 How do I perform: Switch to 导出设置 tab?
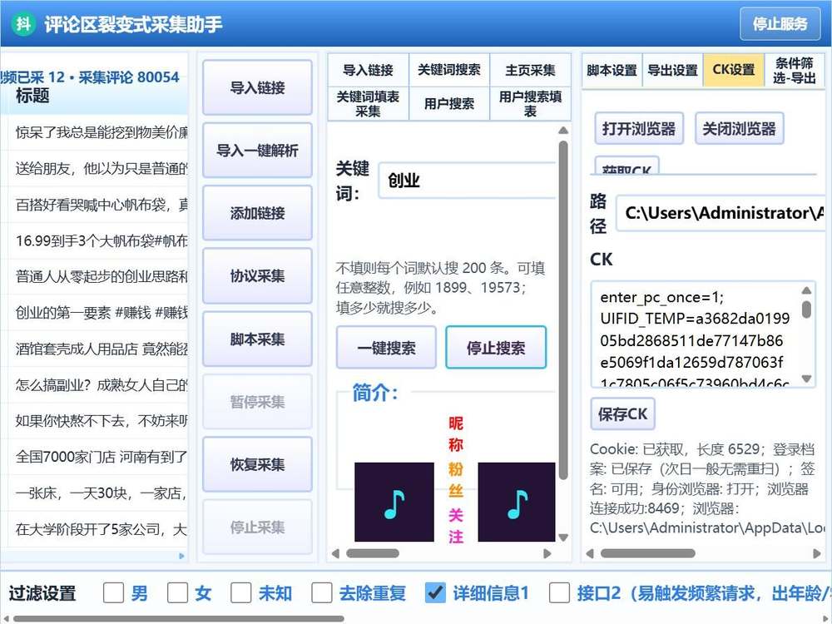pyautogui.click(x=673, y=70)
